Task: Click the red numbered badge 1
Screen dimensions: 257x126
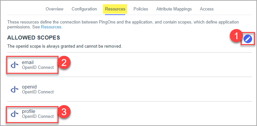Action: click(236, 36)
